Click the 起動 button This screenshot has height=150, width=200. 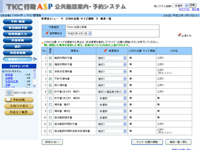point(193,5)
